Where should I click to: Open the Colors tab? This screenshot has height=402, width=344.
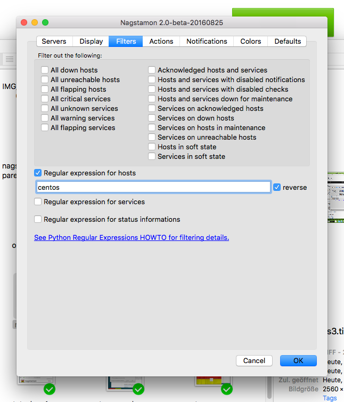coord(250,41)
